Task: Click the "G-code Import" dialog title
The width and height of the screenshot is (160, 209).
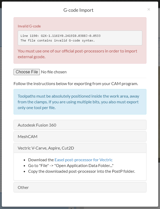Action: pos(78,10)
